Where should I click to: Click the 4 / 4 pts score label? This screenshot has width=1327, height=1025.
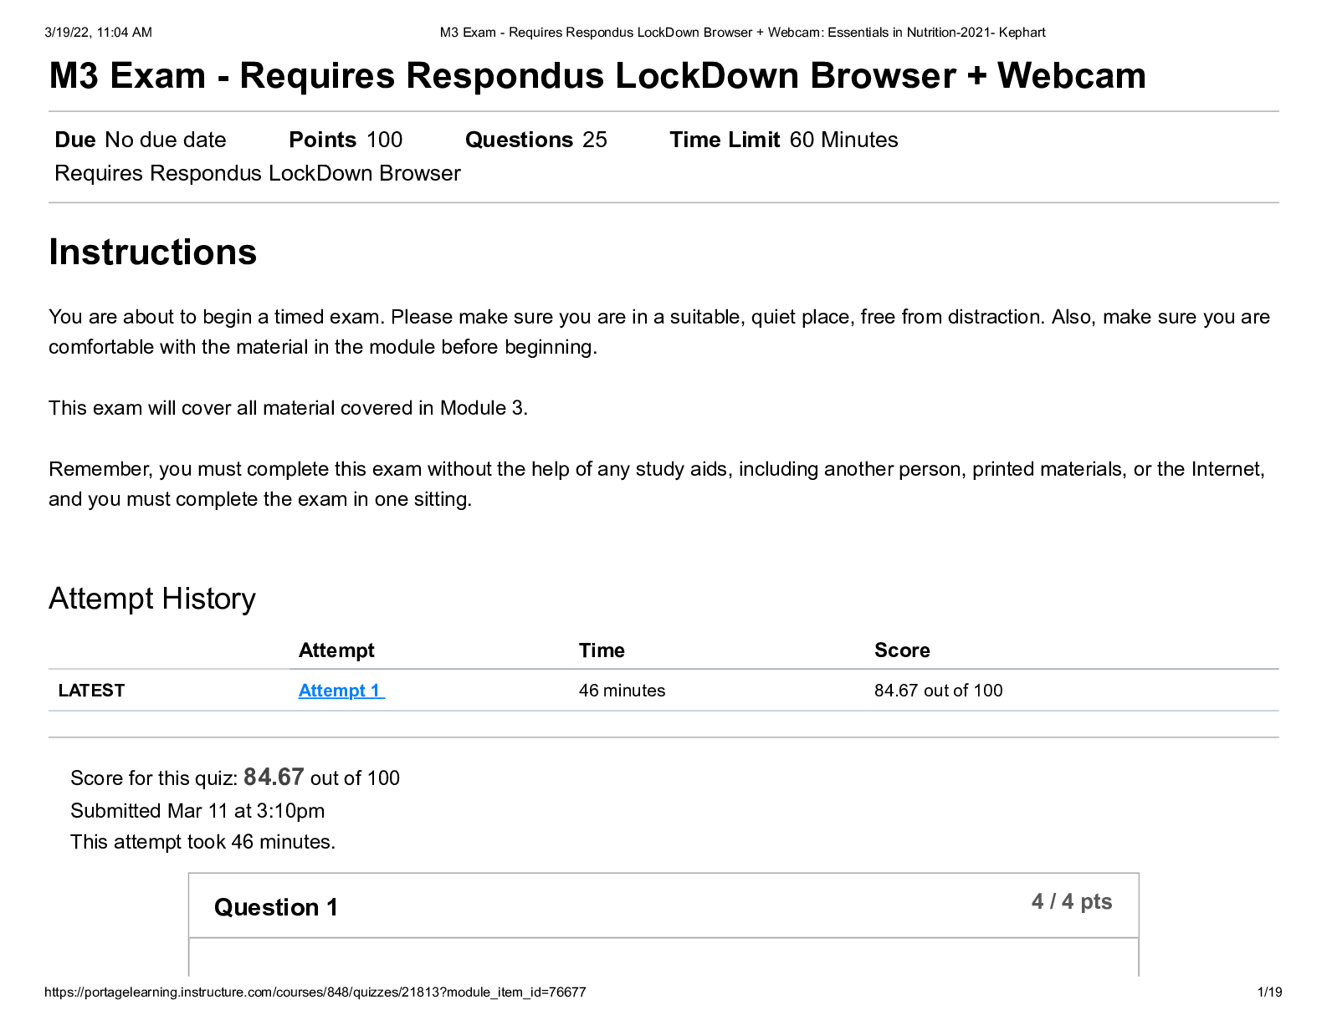click(1072, 901)
